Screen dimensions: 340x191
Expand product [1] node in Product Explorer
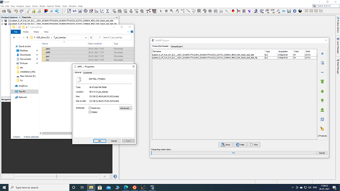tap(2, 21)
